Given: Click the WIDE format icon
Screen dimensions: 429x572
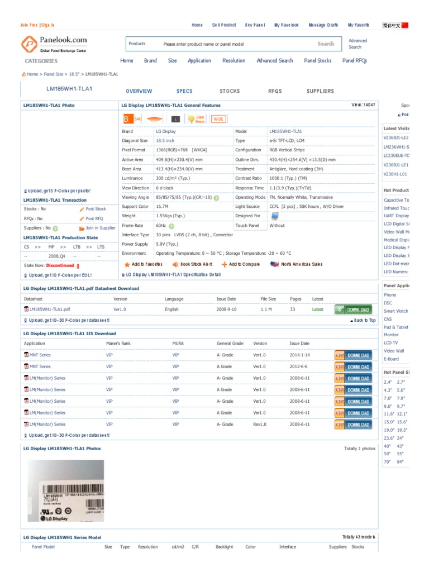Looking at the screenshot, I should point(218,119).
